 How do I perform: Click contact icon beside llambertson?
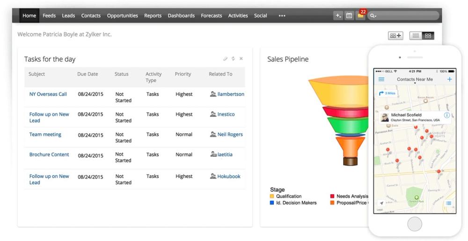coord(213,94)
